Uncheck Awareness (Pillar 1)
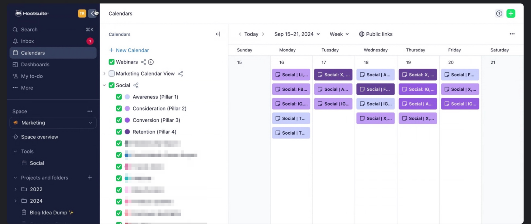Screen dimensions: 531x224 pos(119,97)
